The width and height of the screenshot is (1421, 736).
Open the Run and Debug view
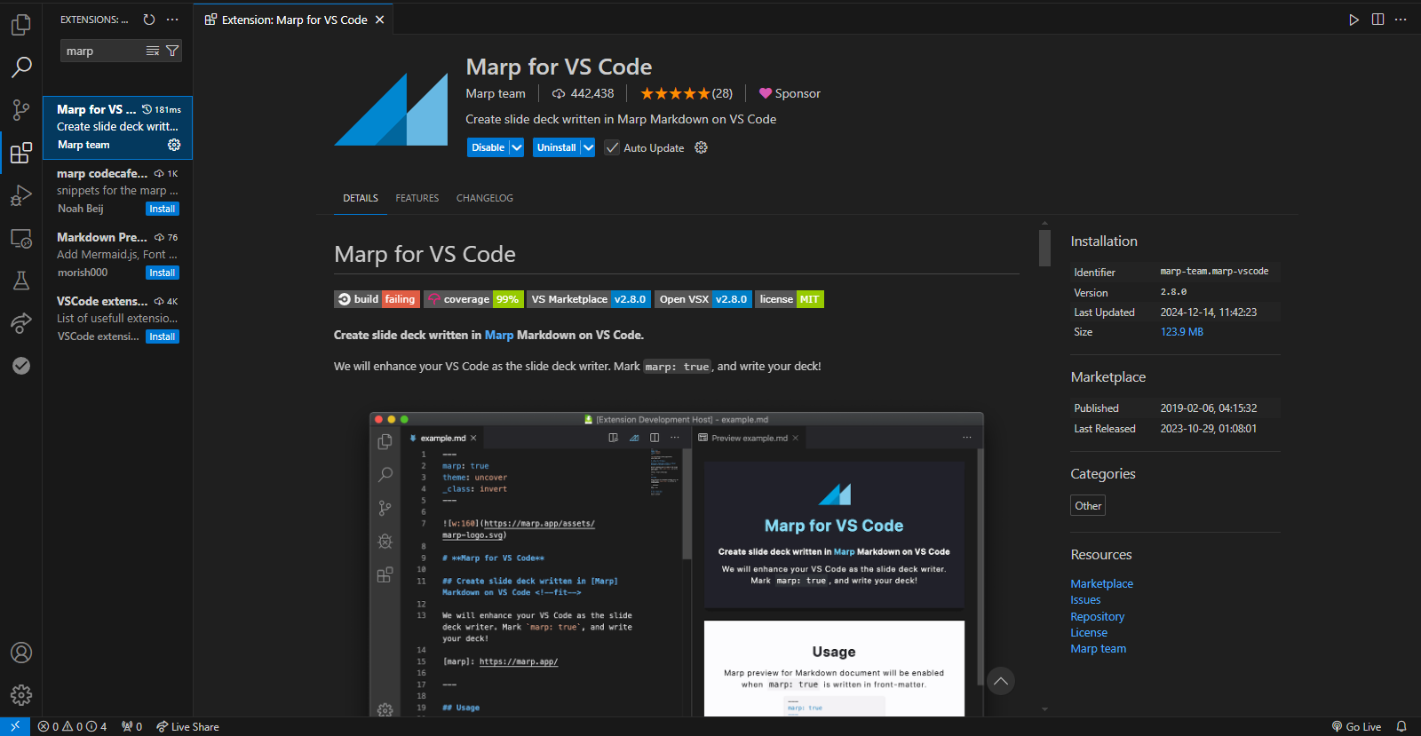tap(21, 195)
